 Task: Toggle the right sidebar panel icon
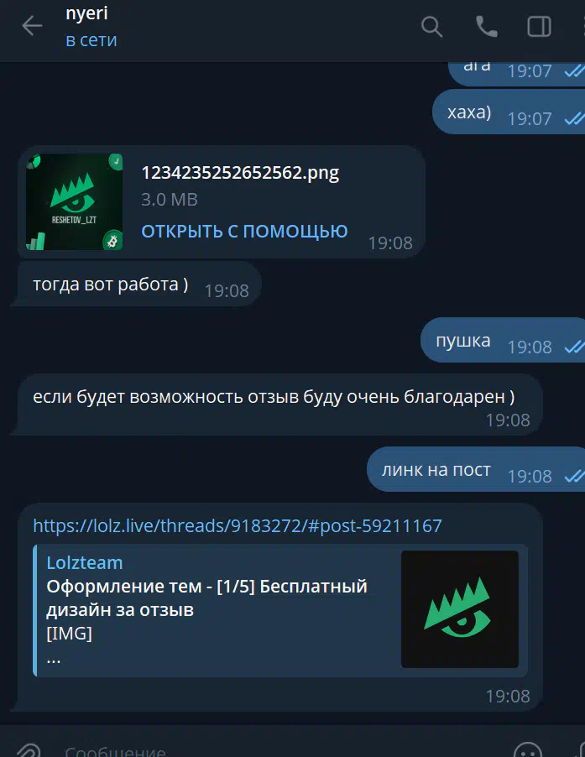tap(539, 27)
